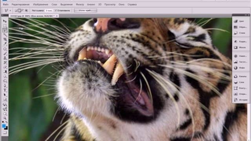
Task: Select the Move tool
Action: click(x=5, y=21)
